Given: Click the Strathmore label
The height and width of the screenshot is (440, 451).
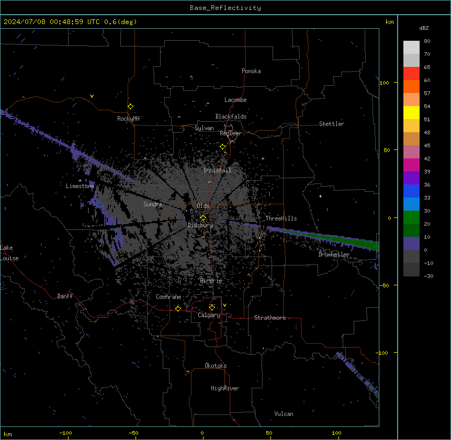Looking at the screenshot, I should pos(270,318).
